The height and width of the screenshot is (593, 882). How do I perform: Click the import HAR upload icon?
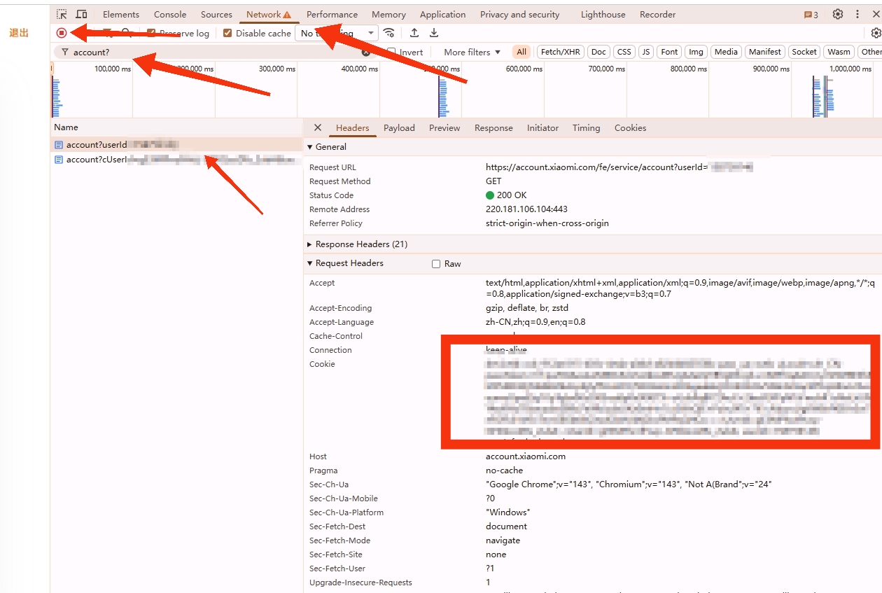(414, 33)
